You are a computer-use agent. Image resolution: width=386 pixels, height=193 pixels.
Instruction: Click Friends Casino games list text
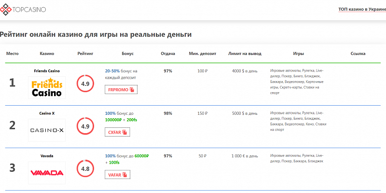tap(297, 82)
